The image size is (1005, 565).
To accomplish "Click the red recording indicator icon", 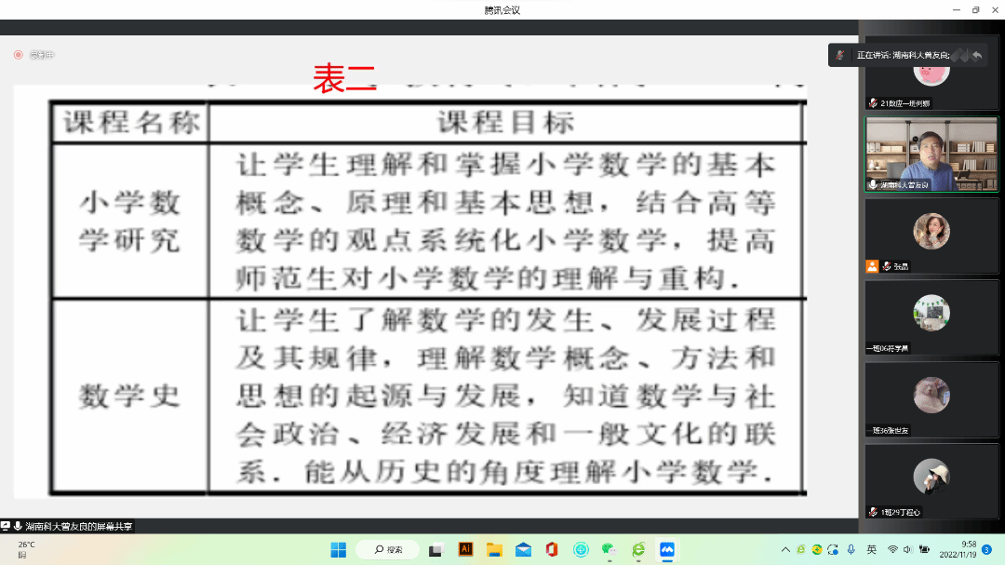I will (x=18, y=55).
